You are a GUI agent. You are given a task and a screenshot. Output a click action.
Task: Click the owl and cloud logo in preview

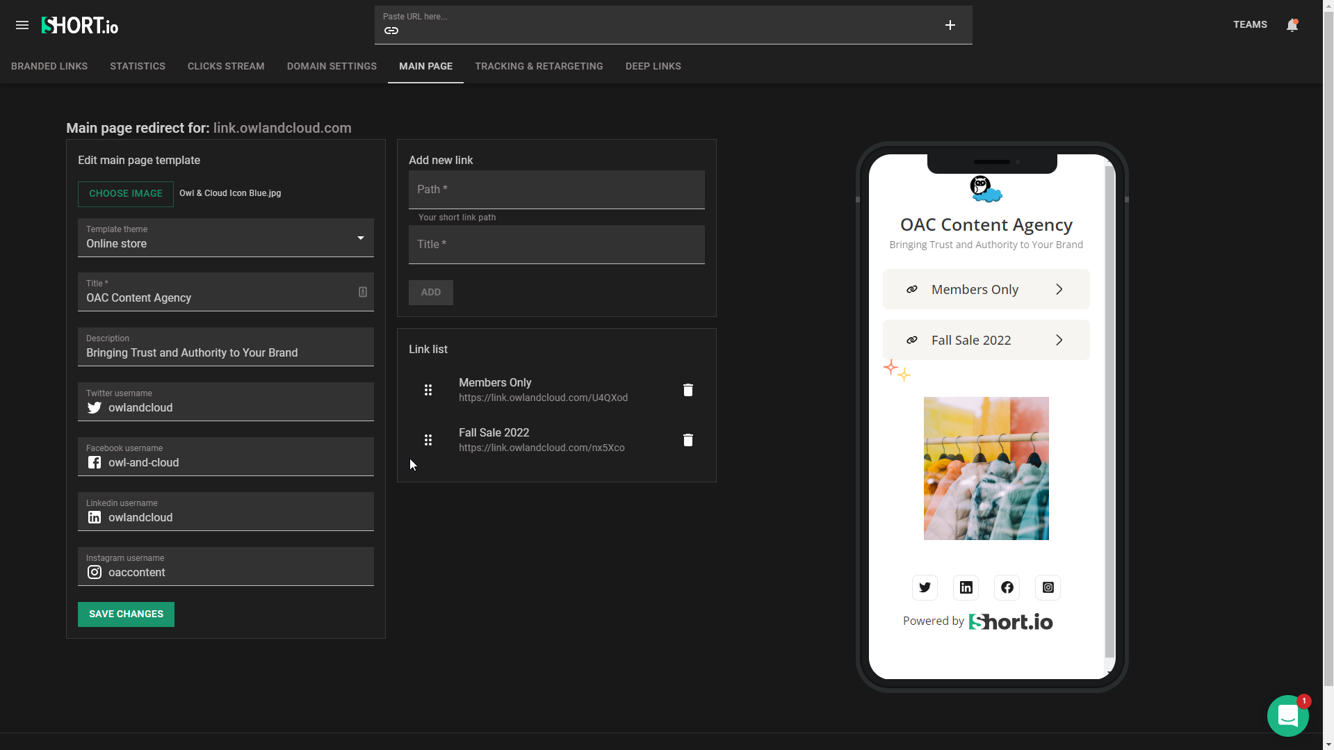point(986,189)
